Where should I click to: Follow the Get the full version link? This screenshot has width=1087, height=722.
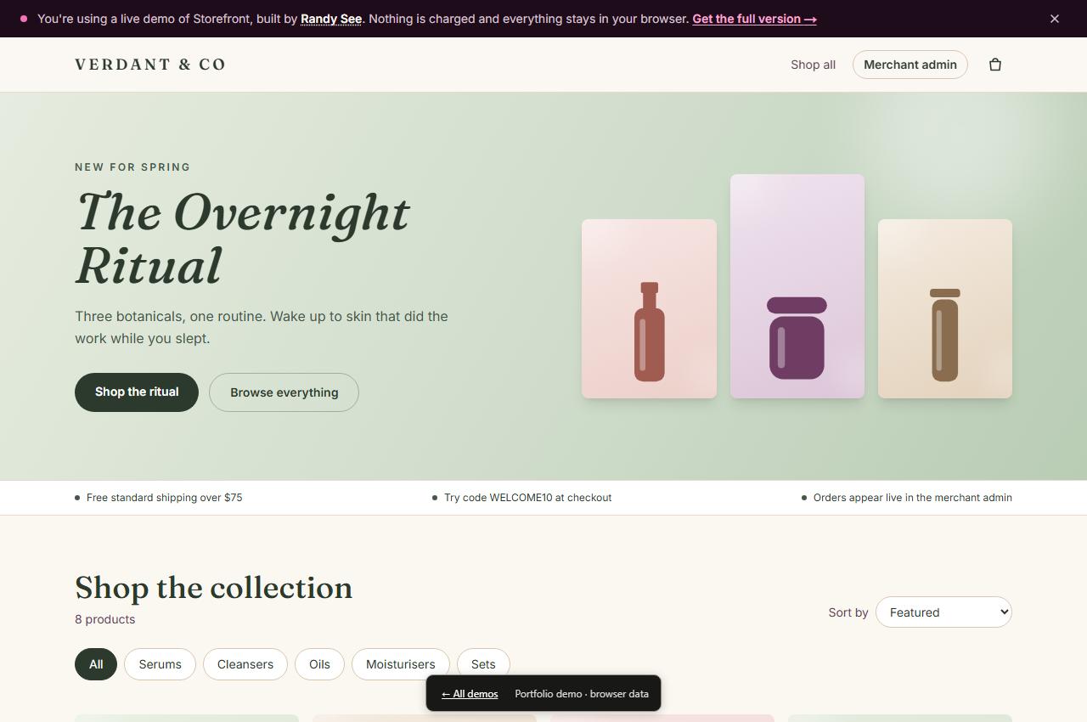click(754, 19)
